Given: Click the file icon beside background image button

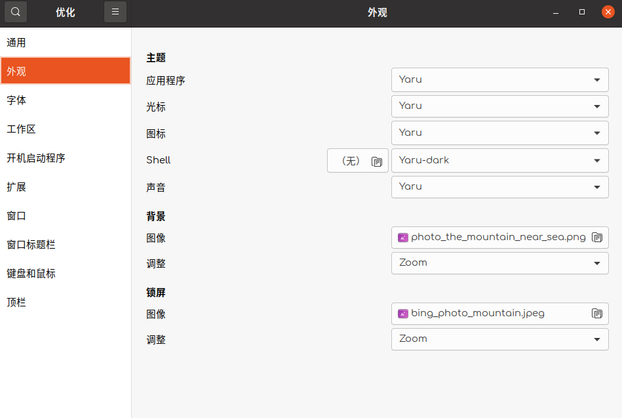Looking at the screenshot, I should coord(597,238).
